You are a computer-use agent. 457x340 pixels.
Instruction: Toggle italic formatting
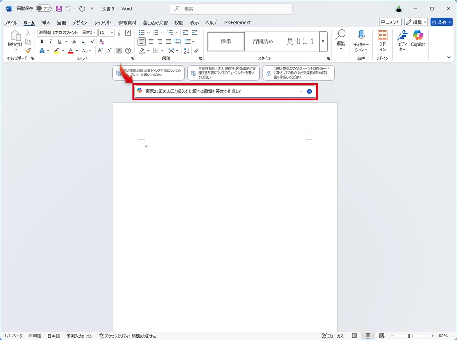(x=51, y=41)
